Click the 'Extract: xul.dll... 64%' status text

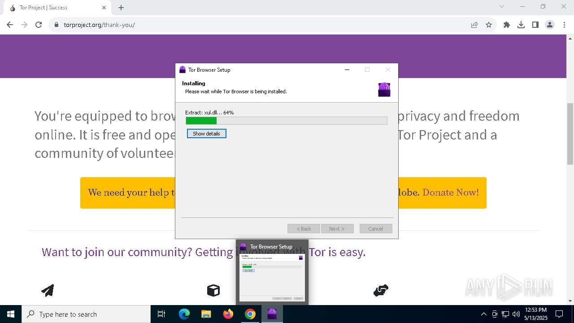[x=209, y=113]
